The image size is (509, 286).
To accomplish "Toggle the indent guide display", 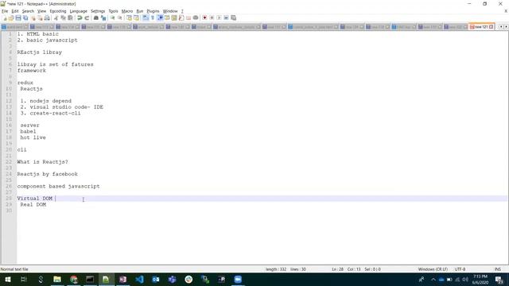I will coord(160,17).
